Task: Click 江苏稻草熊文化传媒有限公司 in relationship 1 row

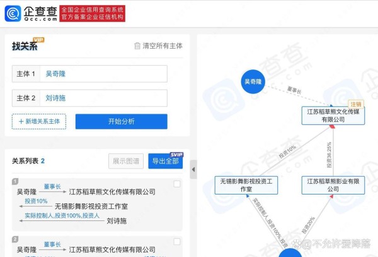Action: 112,192
